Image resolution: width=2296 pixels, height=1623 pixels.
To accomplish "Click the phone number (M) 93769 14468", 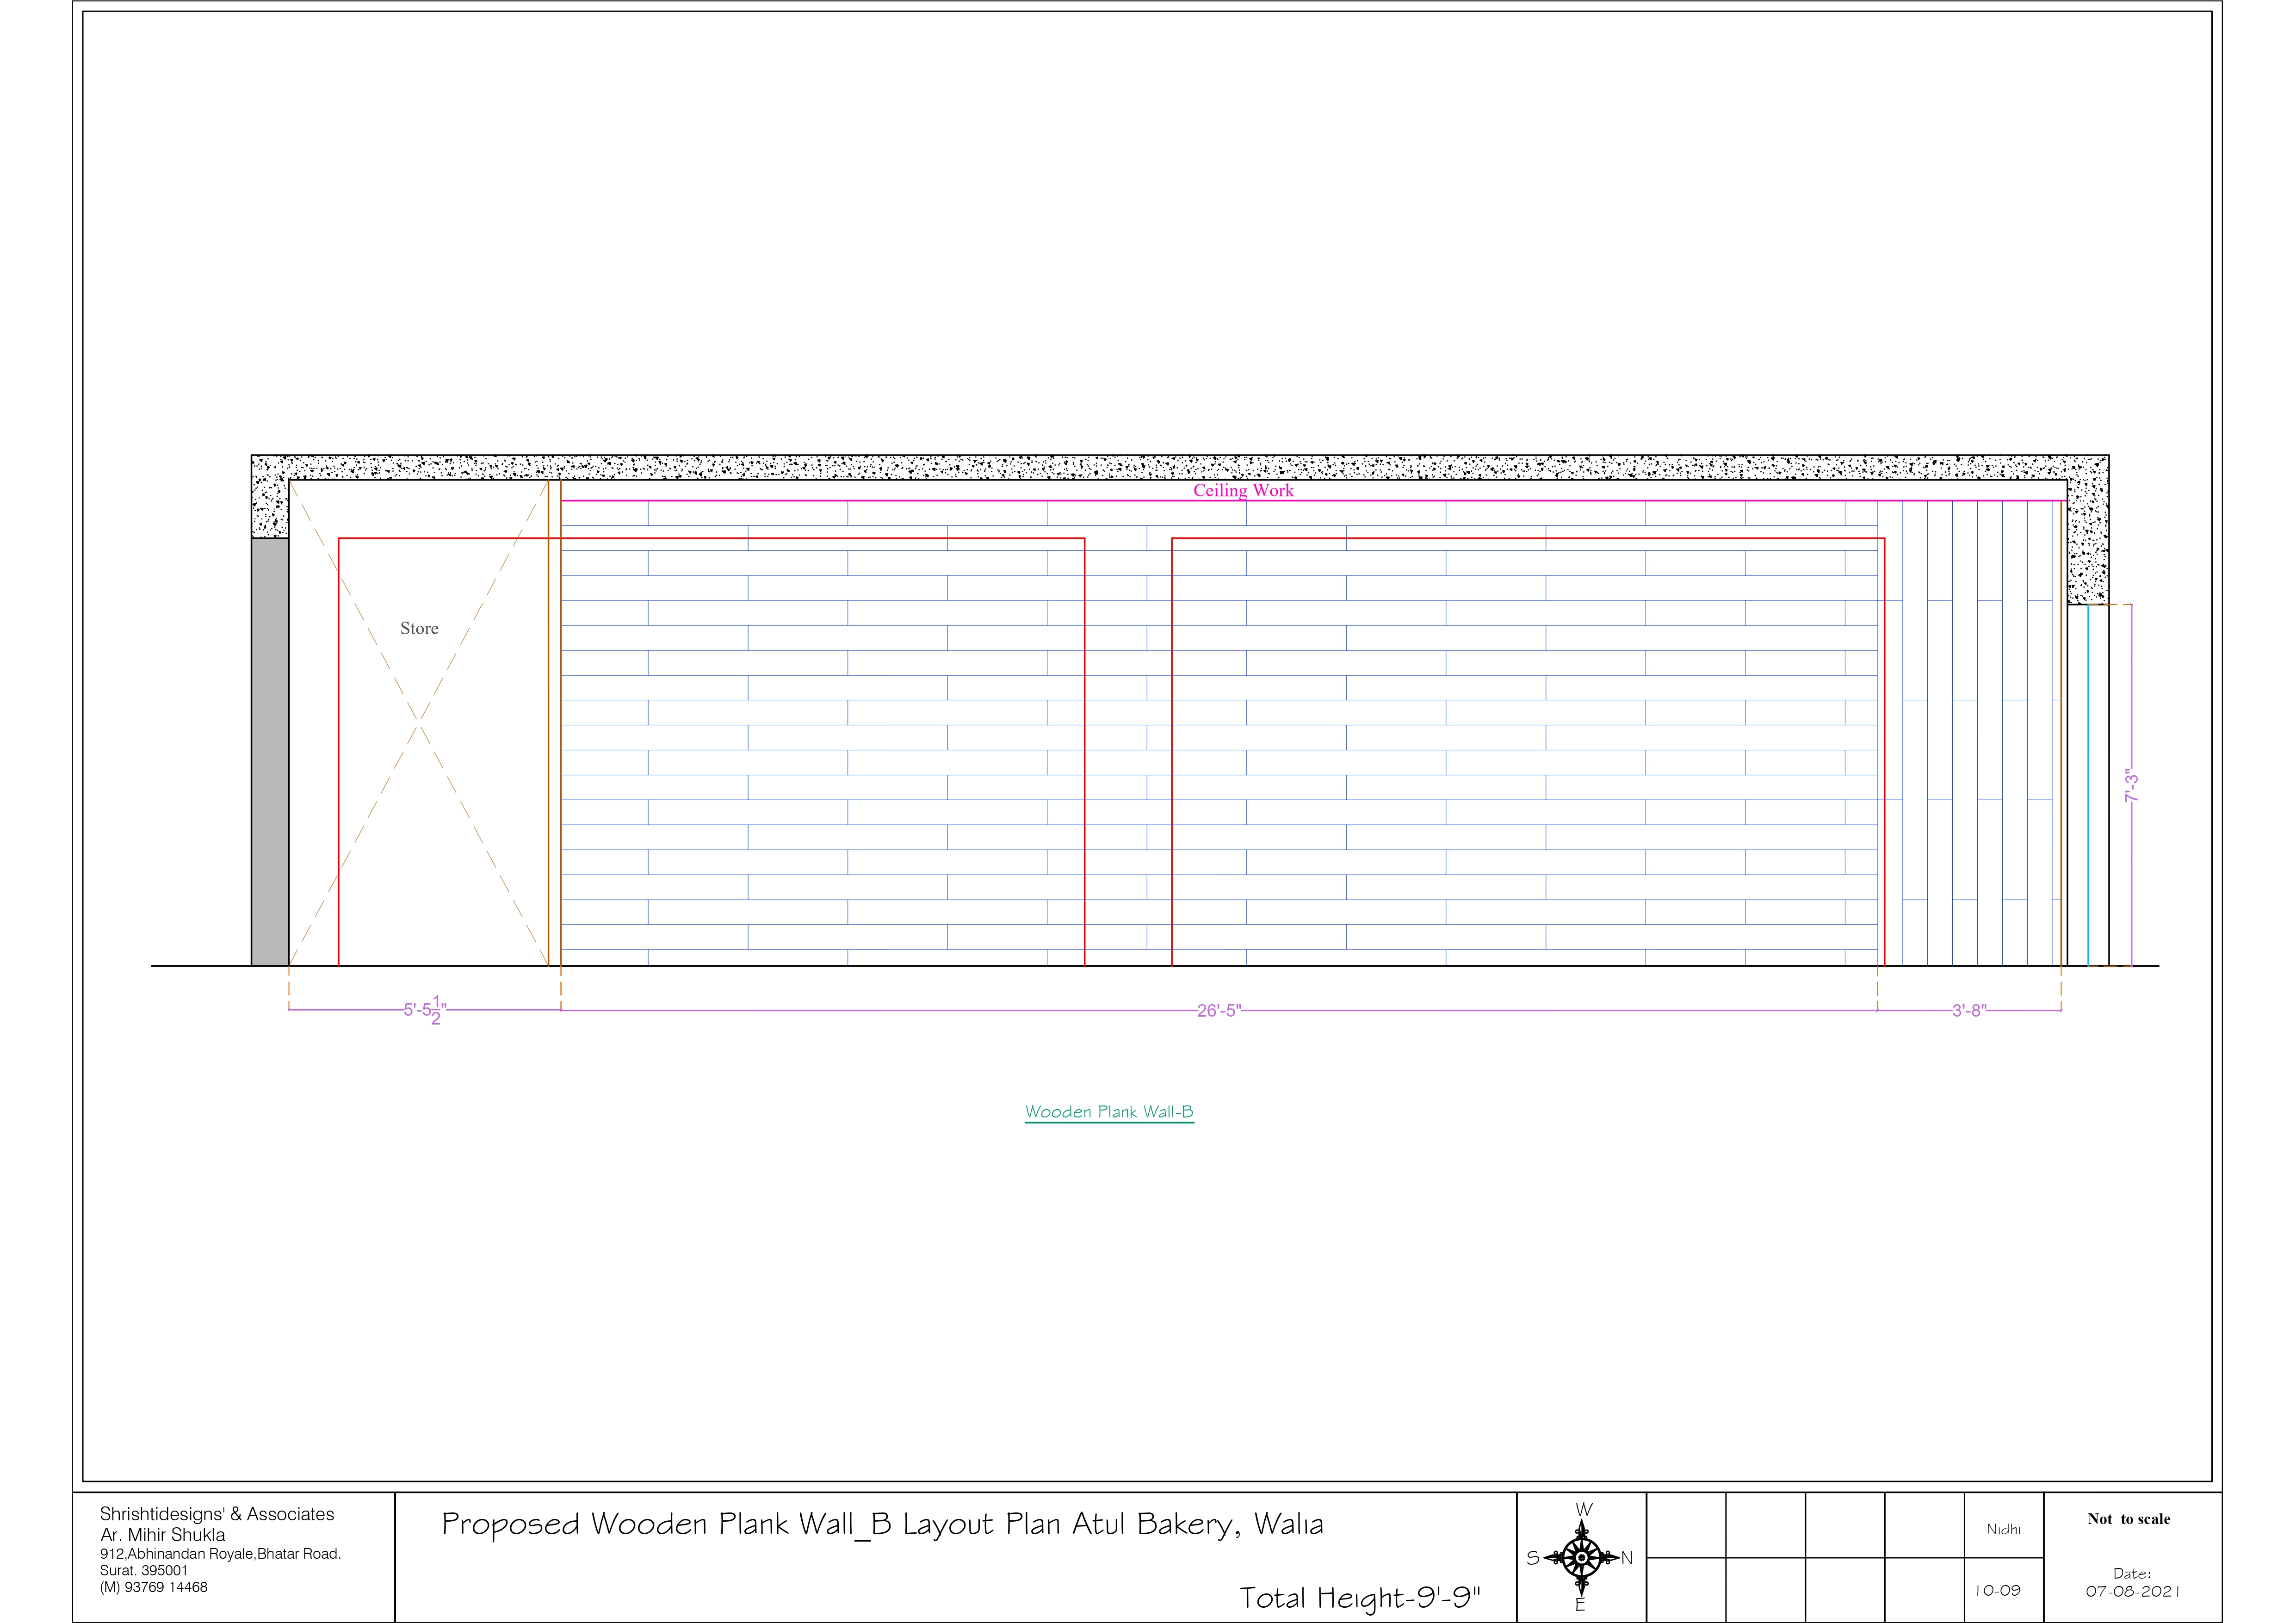I will [153, 1587].
